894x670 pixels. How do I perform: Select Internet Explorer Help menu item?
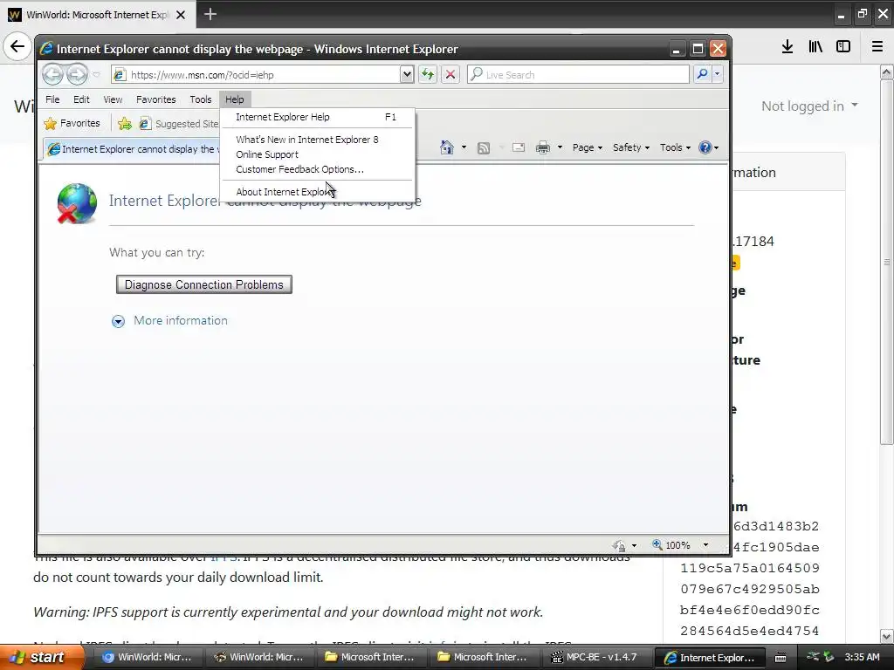pyautogui.click(x=318, y=117)
